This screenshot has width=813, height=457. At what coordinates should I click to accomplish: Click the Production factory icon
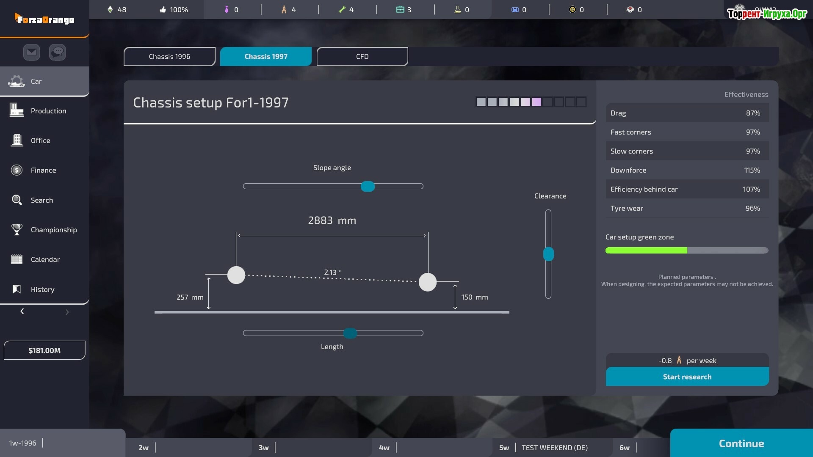pos(17,110)
